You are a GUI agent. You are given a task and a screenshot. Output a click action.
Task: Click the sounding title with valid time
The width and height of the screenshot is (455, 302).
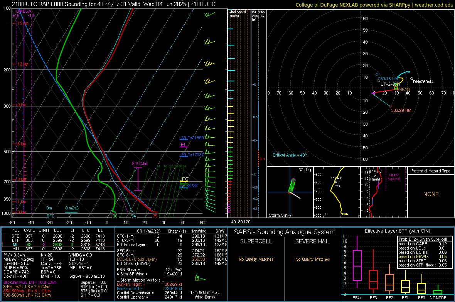(113, 4)
